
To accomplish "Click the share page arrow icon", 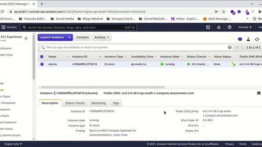I will click(x=217, y=12).
